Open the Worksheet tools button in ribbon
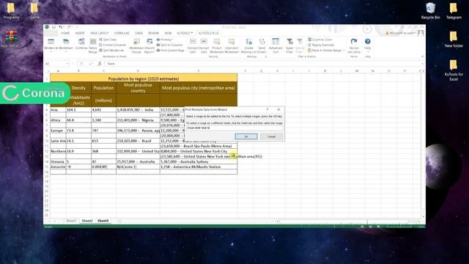This screenshot has width=469, height=264. (66, 45)
